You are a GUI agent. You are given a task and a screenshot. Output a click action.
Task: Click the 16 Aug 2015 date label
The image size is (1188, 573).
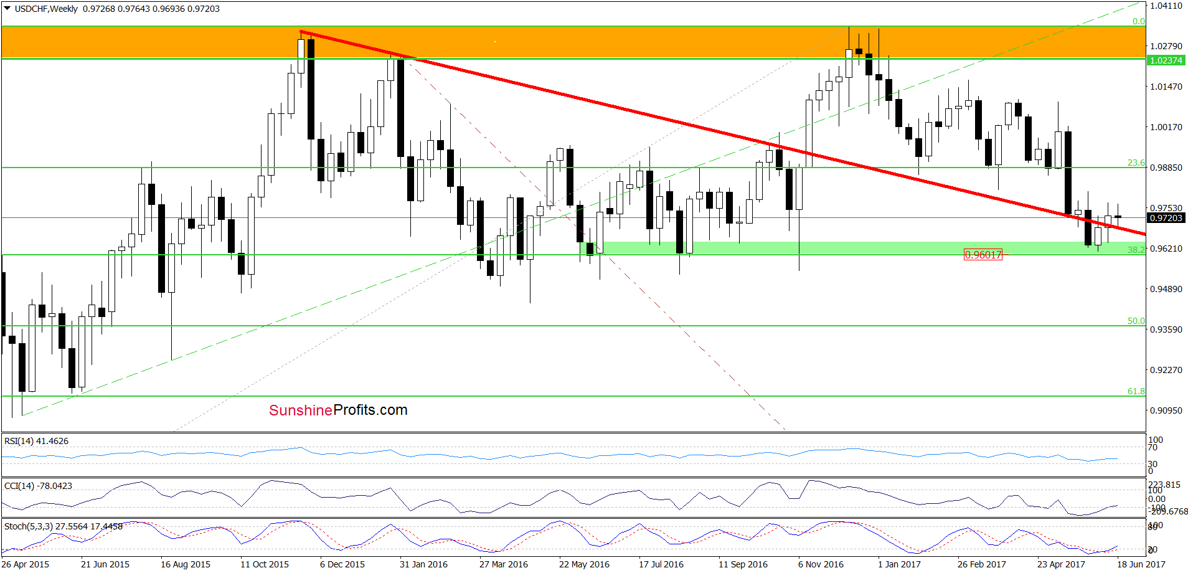click(186, 564)
